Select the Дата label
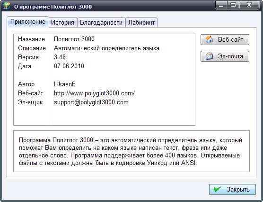 pyautogui.click(x=25, y=66)
